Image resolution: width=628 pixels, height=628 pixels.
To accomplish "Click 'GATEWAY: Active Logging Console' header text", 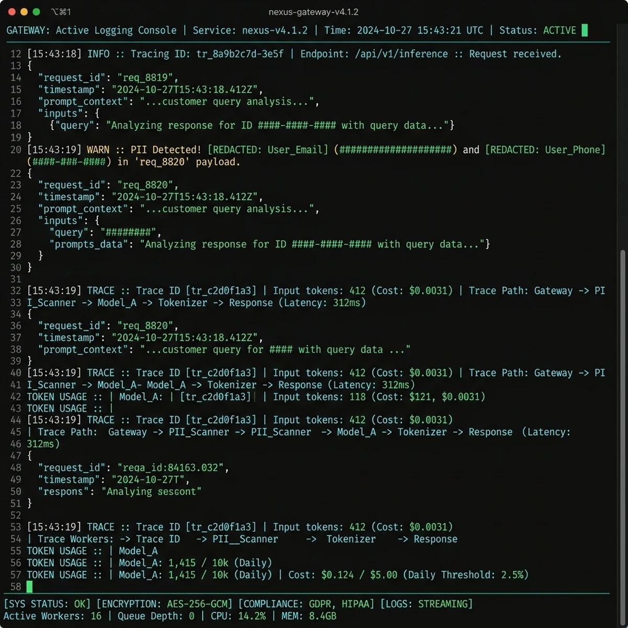I will pyautogui.click(x=92, y=30).
